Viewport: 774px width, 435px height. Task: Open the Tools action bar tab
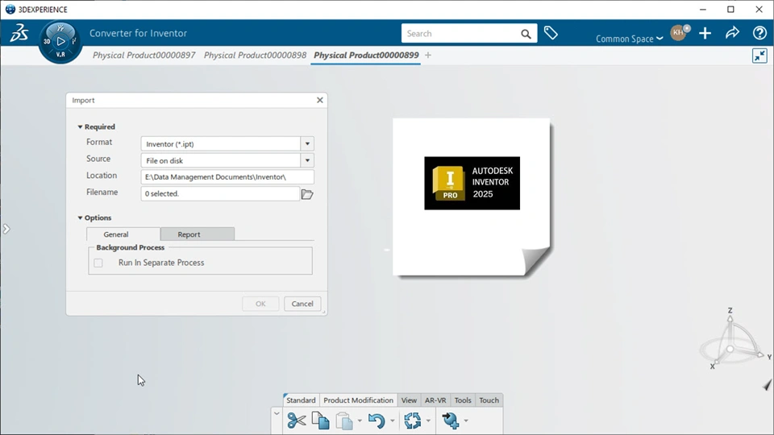(x=463, y=400)
